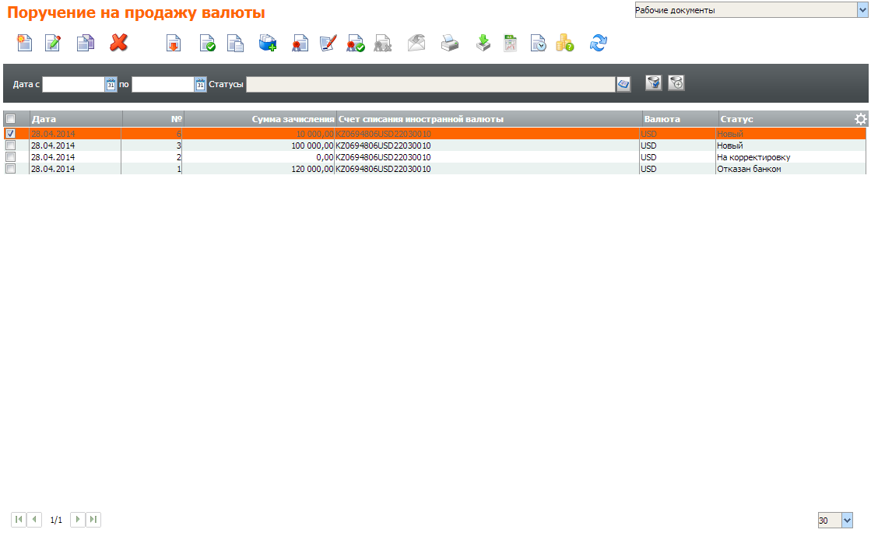Uncheck the checkbox for document № 6
The width and height of the screenshot is (871, 533).
pyautogui.click(x=10, y=134)
